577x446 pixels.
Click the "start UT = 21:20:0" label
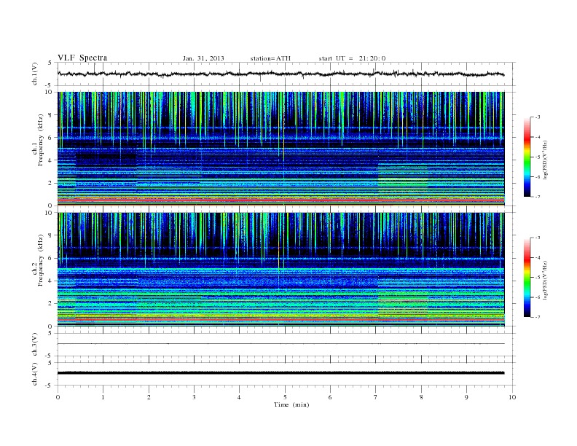(x=352, y=58)
